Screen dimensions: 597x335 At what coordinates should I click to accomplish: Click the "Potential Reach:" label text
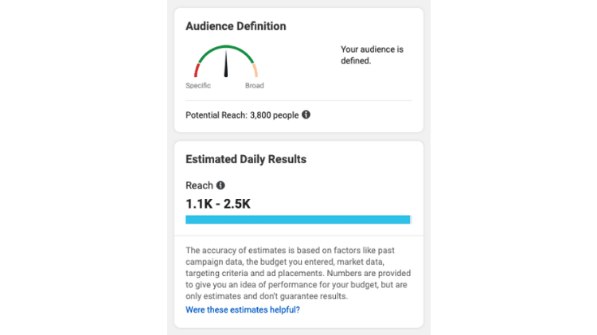[217, 115]
